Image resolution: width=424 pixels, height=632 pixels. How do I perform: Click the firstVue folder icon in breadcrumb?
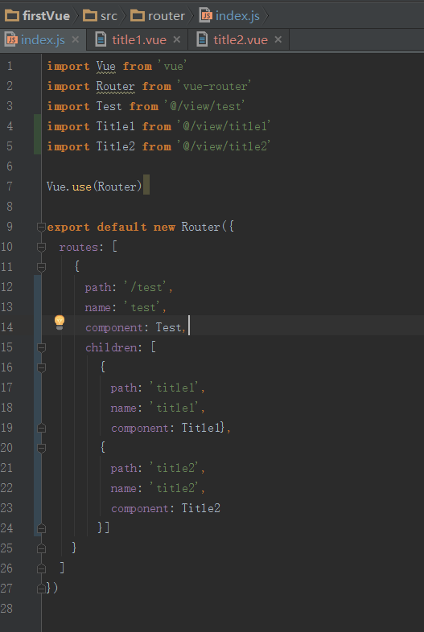point(12,16)
